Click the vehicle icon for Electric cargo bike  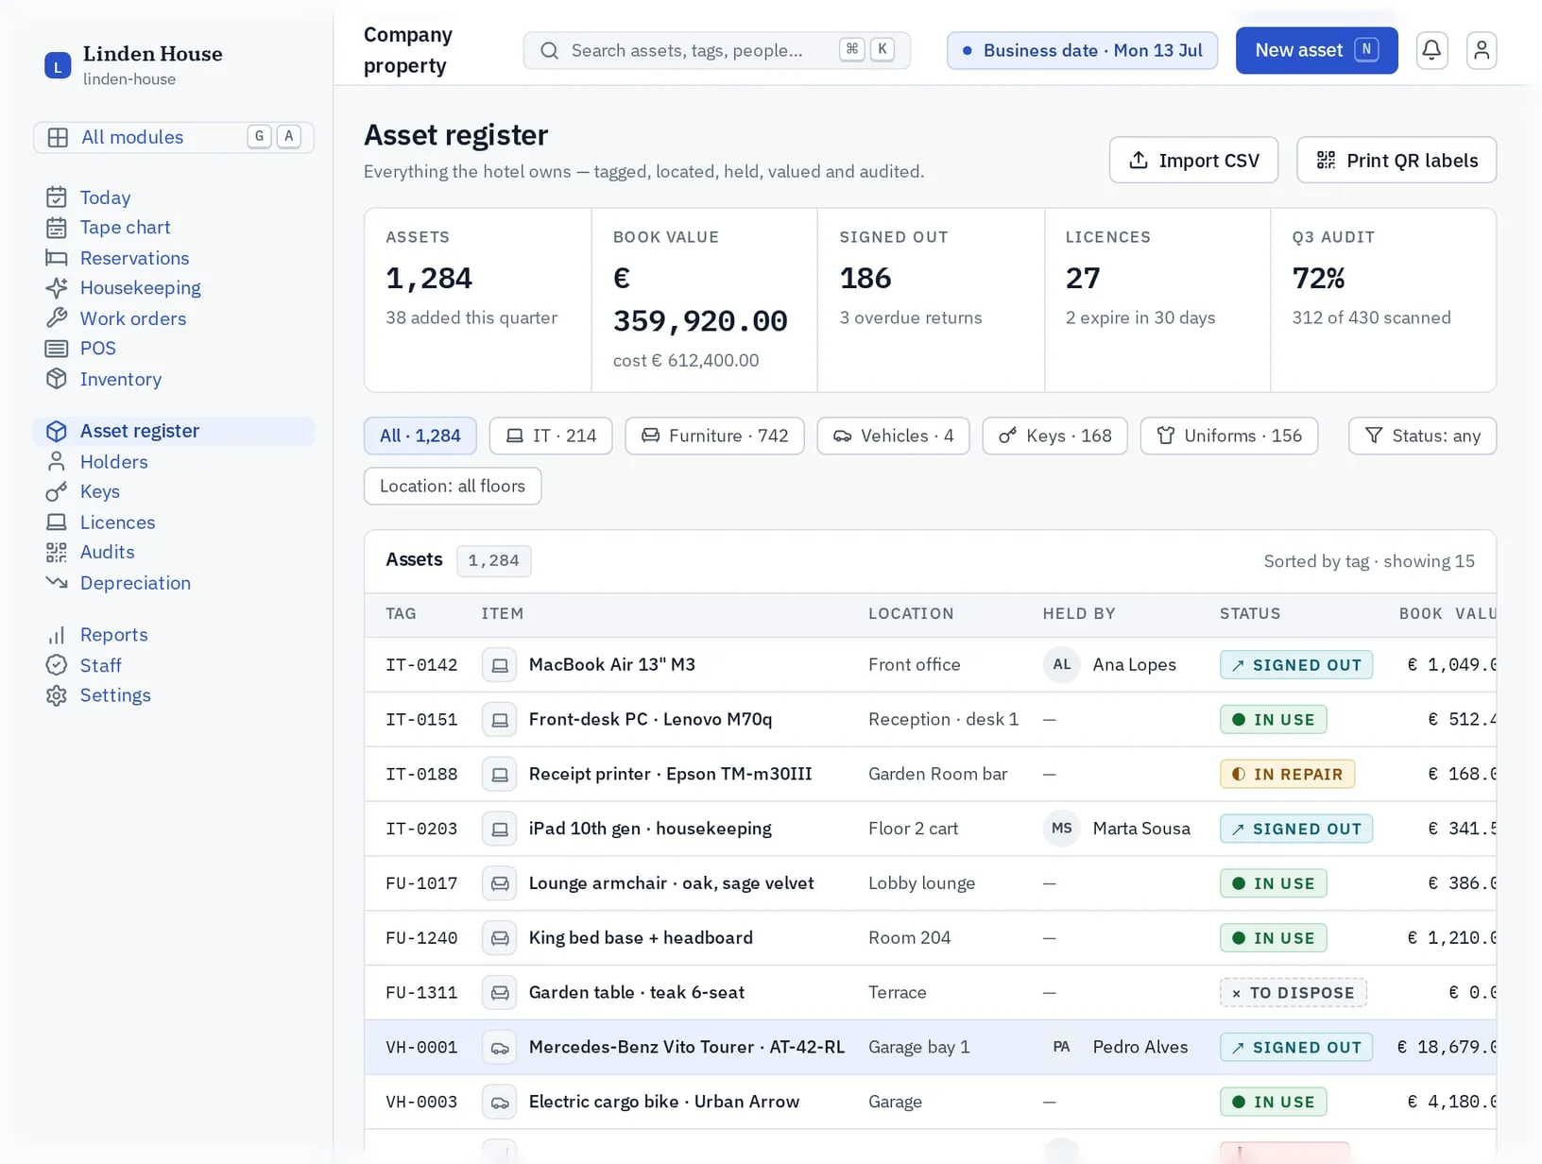[500, 1102]
